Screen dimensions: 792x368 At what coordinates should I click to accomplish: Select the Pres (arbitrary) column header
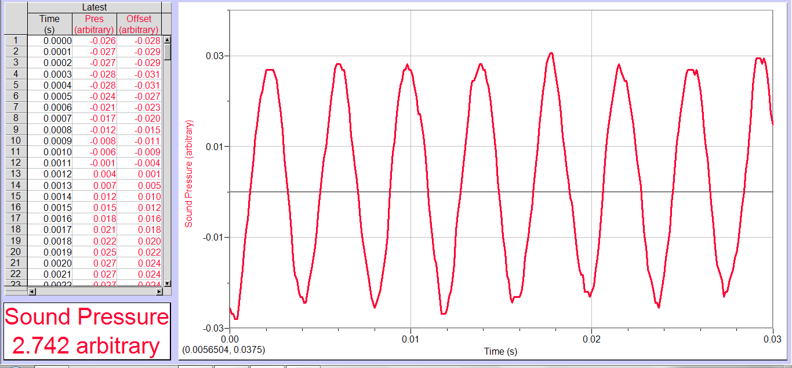tap(94, 23)
